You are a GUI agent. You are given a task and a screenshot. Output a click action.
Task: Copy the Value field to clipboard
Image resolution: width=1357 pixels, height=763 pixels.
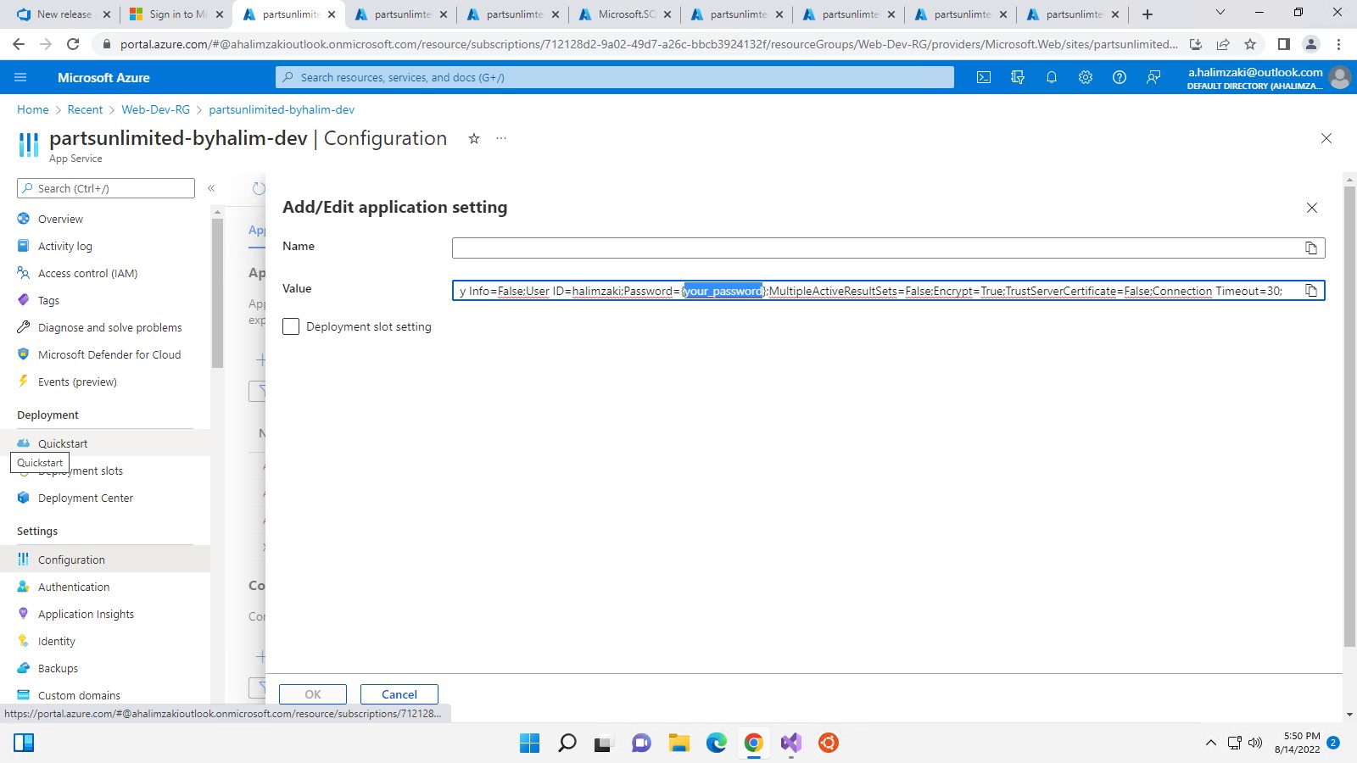(x=1311, y=291)
